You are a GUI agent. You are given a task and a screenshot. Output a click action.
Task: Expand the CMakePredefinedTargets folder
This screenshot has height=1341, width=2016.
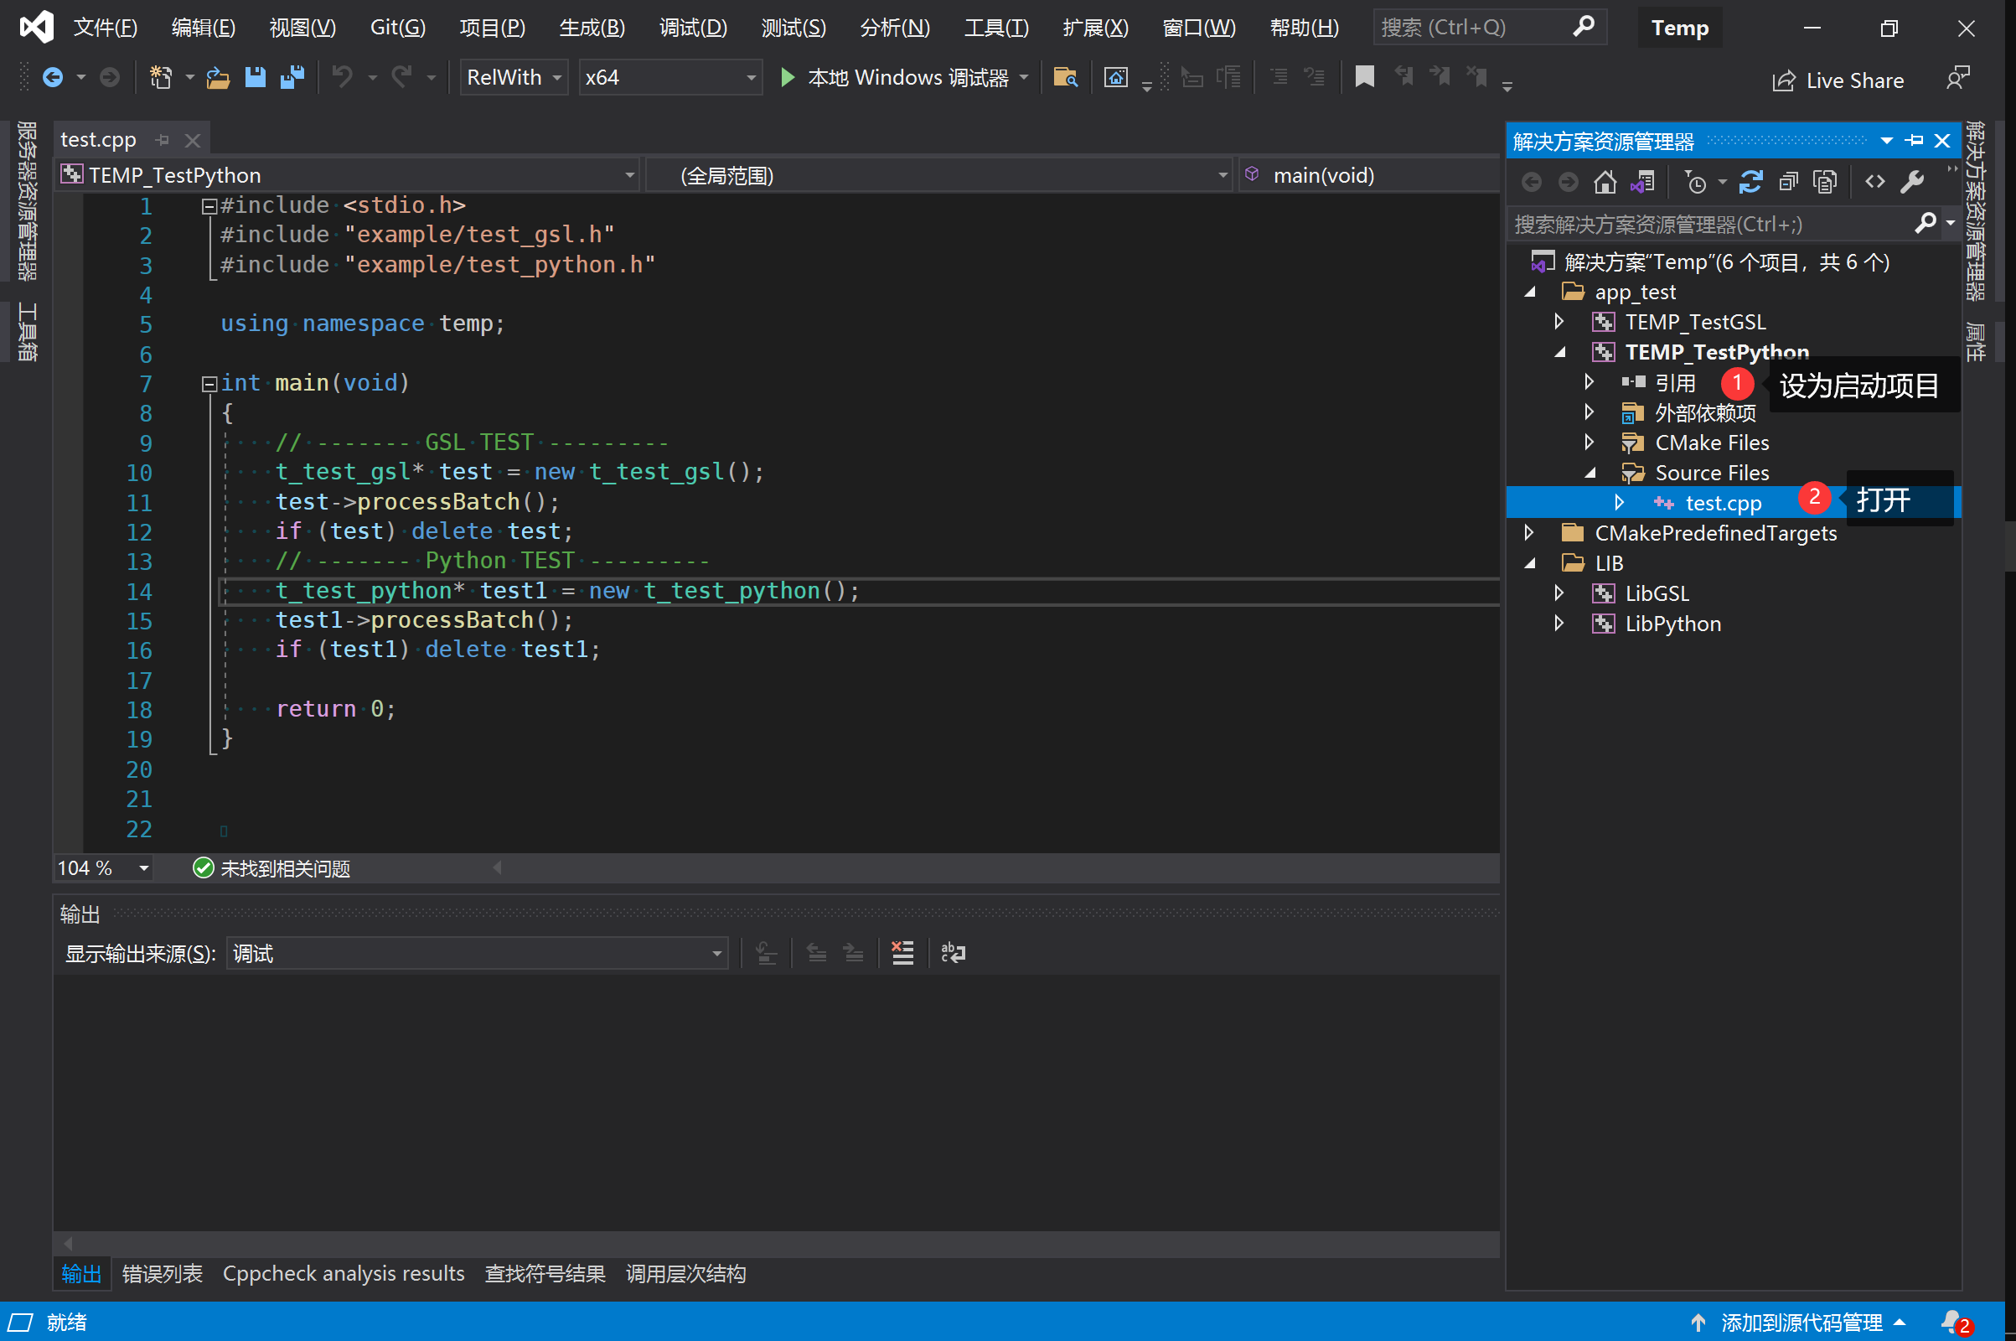coord(1529,533)
